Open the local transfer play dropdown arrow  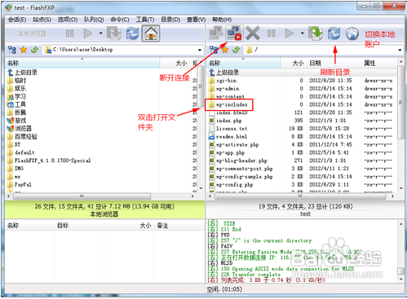pos(100,33)
